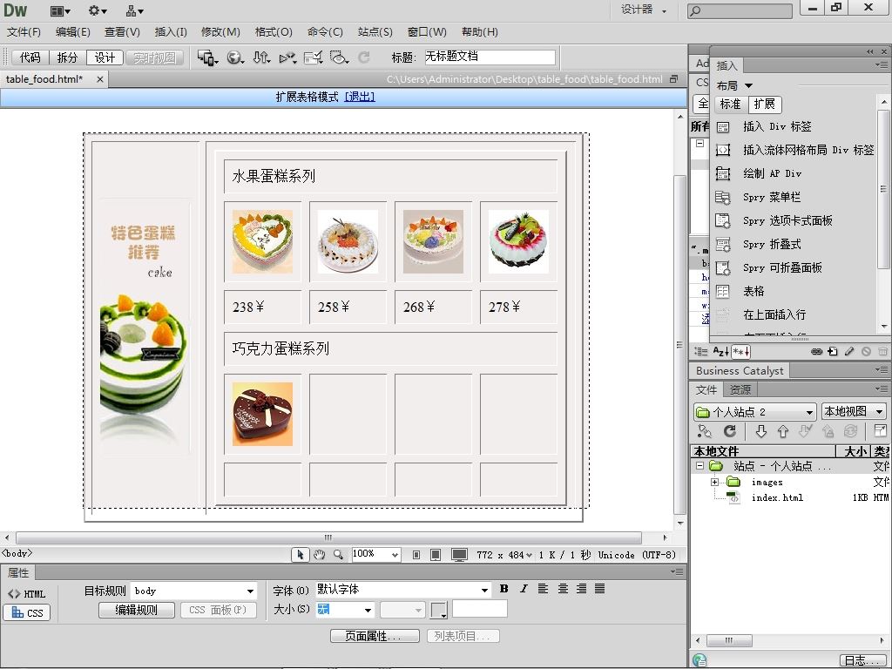Select index.html in Files panel
This screenshot has height=669, width=892.
point(776,497)
